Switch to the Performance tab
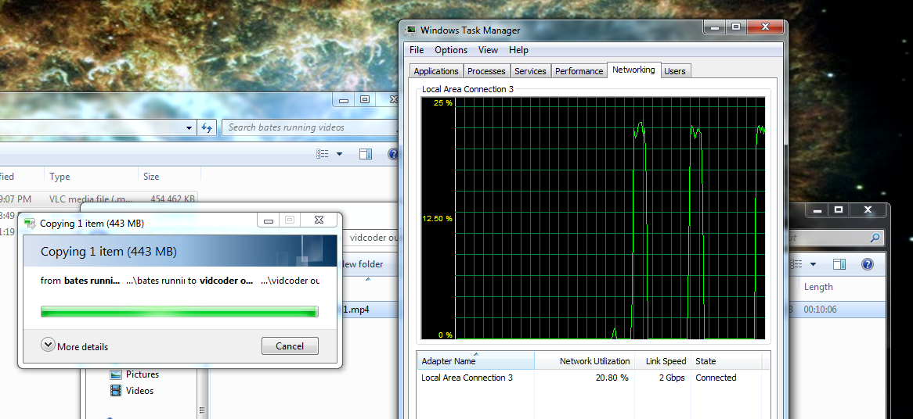Image resolution: width=913 pixels, height=419 pixels. pyautogui.click(x=579, y=71)
